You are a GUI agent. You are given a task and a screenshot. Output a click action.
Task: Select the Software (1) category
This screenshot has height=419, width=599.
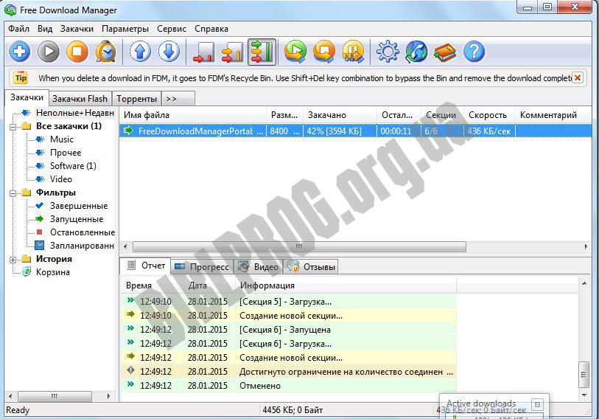coord(73,166)
